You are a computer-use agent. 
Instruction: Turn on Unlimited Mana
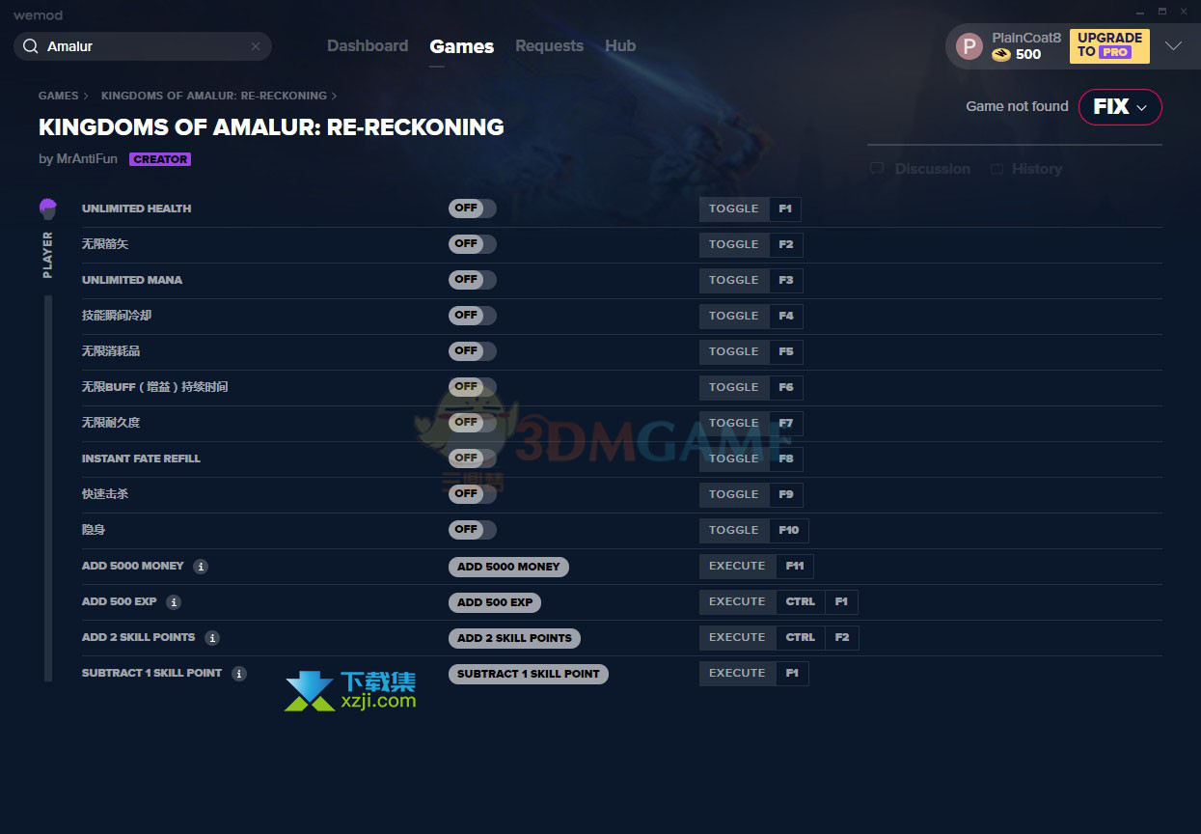click(x=473, y=280)
